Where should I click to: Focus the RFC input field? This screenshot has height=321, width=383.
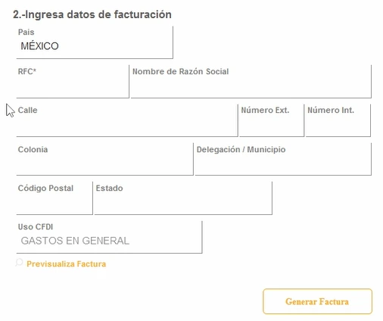click(73, 82)
